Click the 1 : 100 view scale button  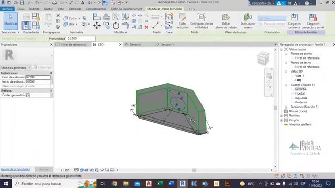(65, 170)
